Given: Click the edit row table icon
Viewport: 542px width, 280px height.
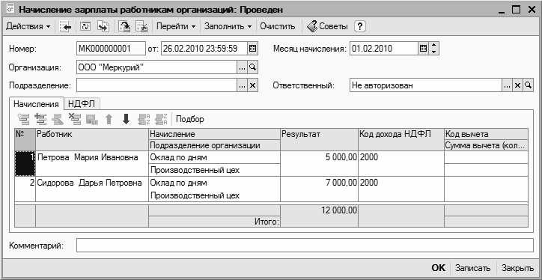Looking at the screenshot, I should (58, 119).
